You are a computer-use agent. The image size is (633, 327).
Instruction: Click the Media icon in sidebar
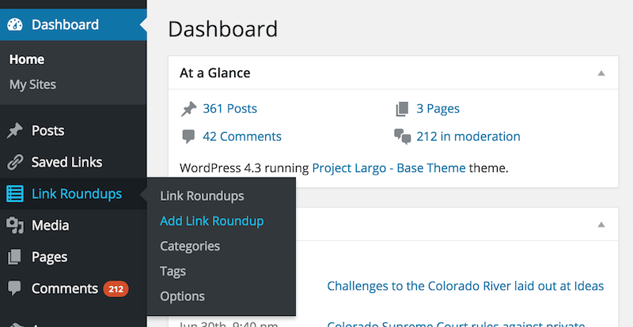pos(15,225)
